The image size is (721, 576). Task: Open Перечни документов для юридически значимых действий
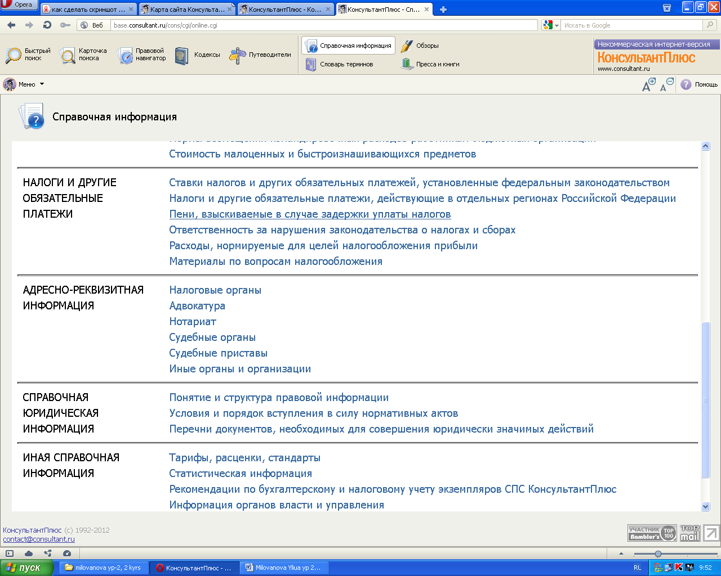(x=381, y=429)
